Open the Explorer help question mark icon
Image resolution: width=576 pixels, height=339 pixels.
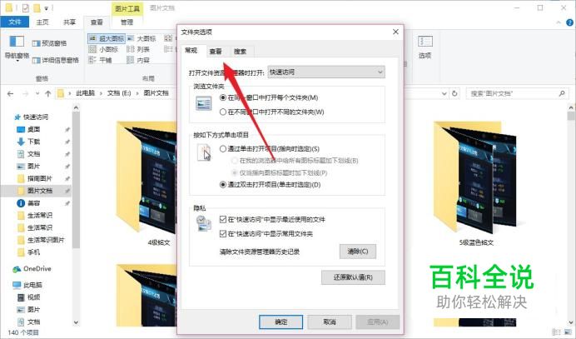coord(569,22)
